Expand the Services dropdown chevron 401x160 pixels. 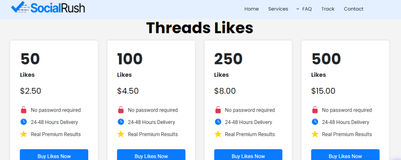(x=298, y=9)
